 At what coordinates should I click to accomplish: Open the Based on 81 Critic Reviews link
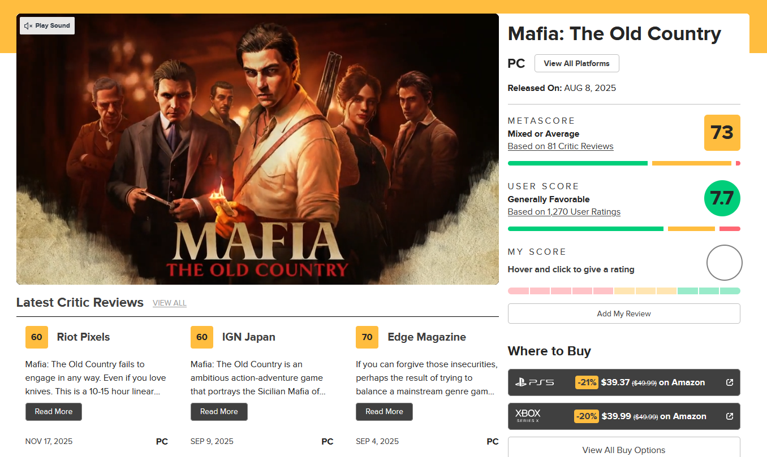point(561,146)
